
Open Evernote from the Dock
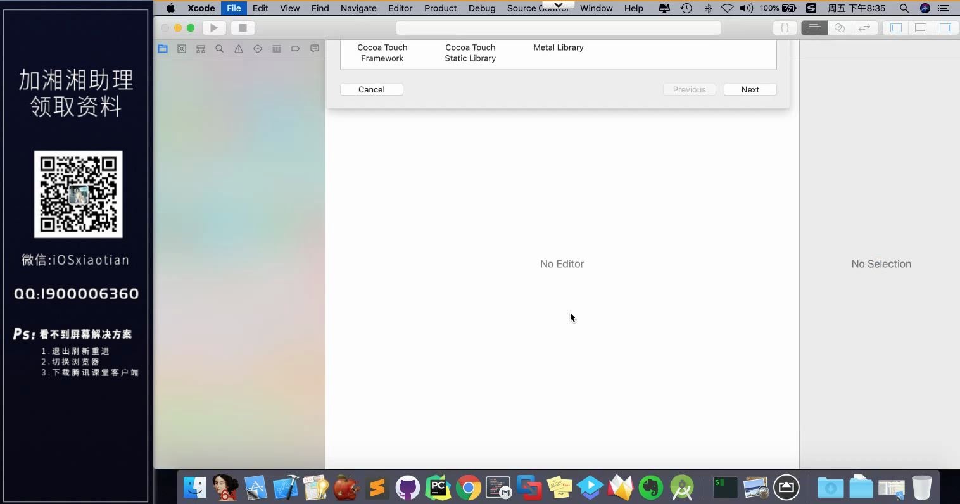point(651,488)
